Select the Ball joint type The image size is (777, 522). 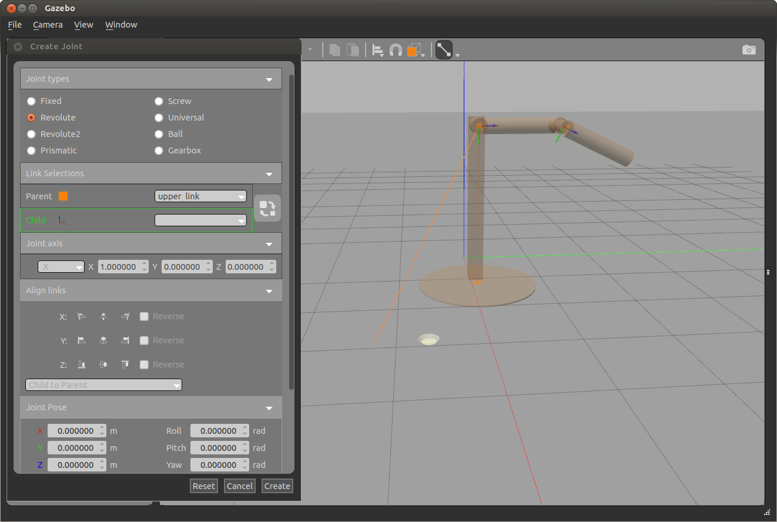(x=159, y=134)
